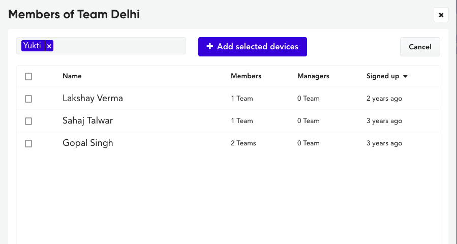Sort by Managers column header
Image resolution: width=457 pixels, height=244 pixels.
tap(313, 76)
